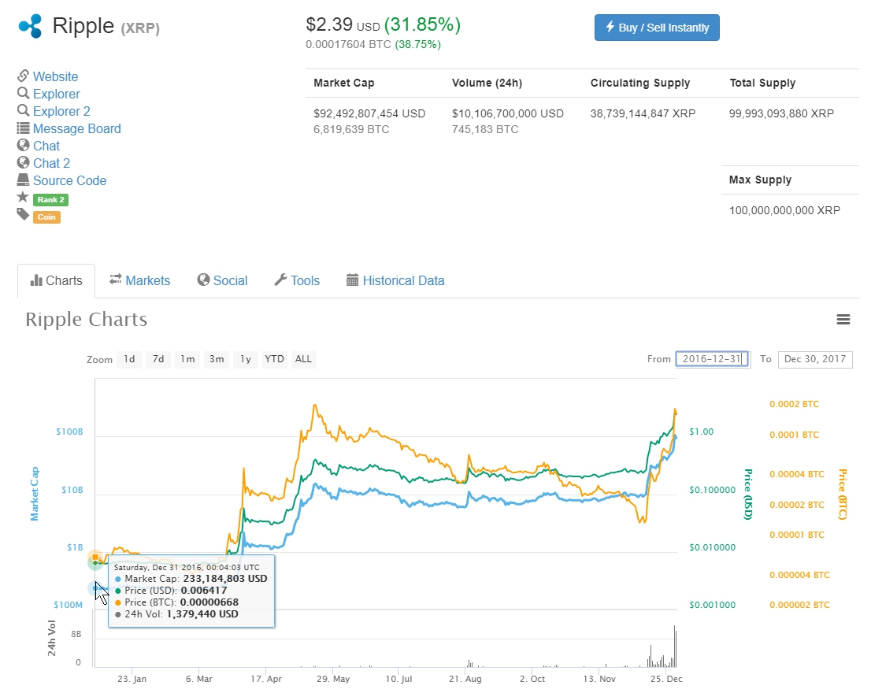The image size is (871, 693).
Task: Set chart zoom to 1d
Action: [x=129, y=359]
